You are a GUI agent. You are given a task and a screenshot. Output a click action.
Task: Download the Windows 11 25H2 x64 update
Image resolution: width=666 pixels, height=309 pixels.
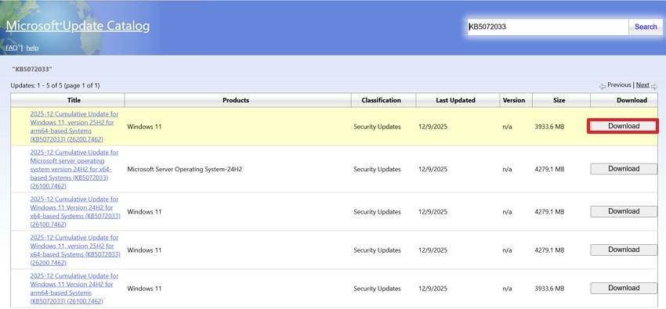point(624,250)
